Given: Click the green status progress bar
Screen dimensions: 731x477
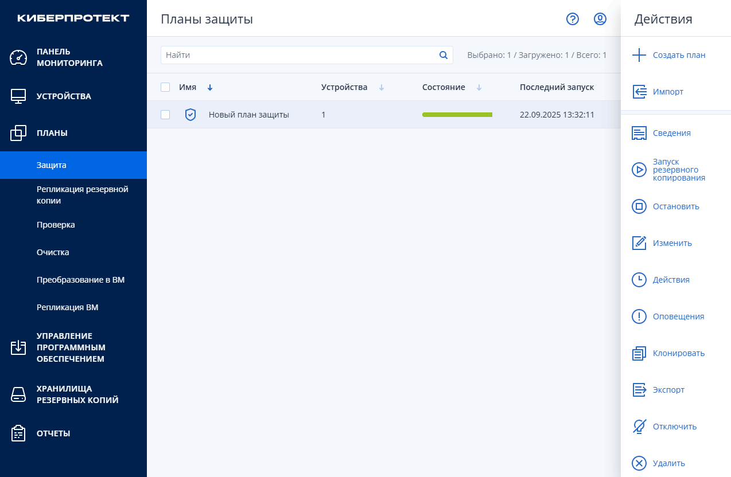Looking at the screenshot, I should pyautogui.click(x=457, y=115).
